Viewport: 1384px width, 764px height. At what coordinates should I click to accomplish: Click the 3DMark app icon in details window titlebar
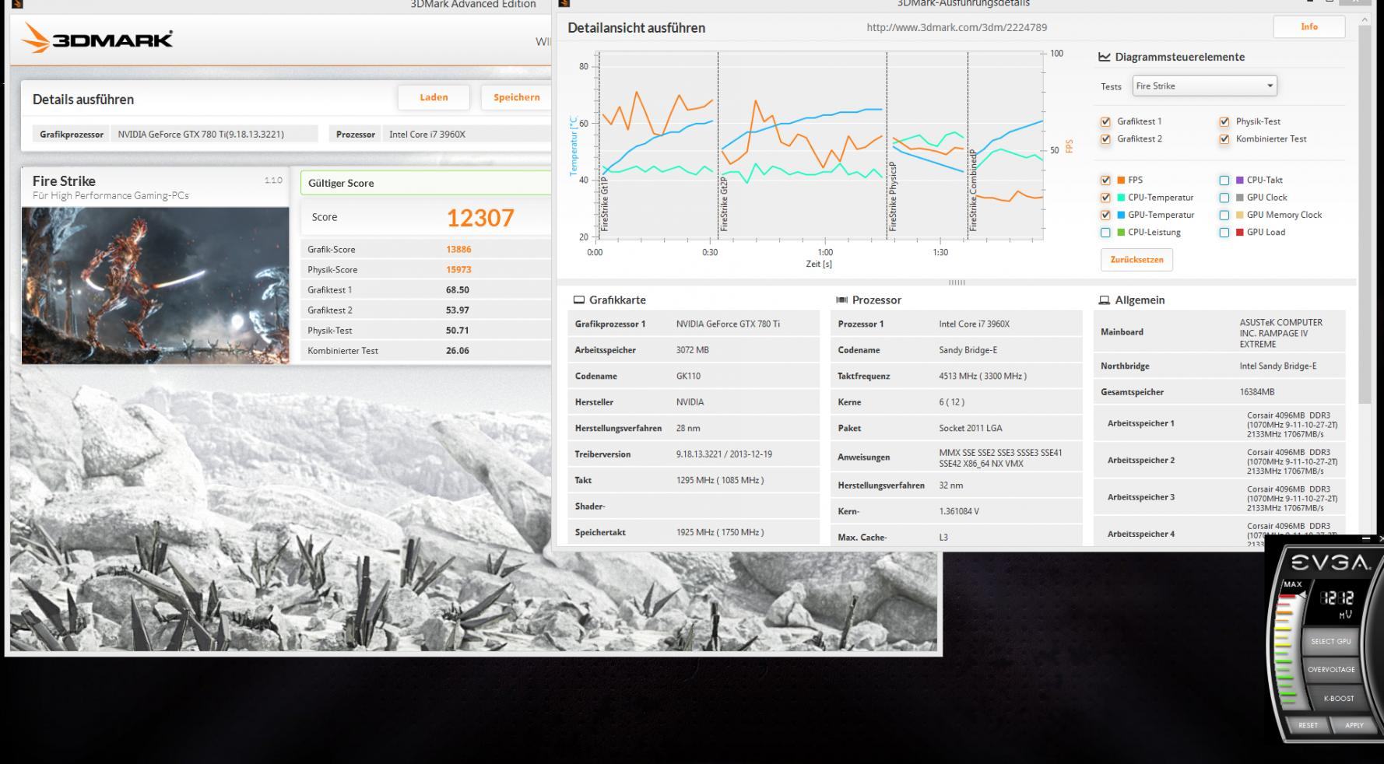(x=564, y=3)
